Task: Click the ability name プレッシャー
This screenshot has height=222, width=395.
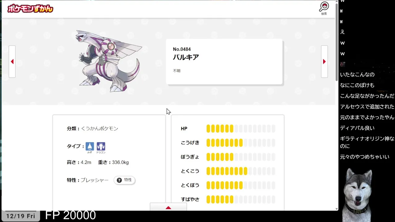Action: (x=94, y=180)
